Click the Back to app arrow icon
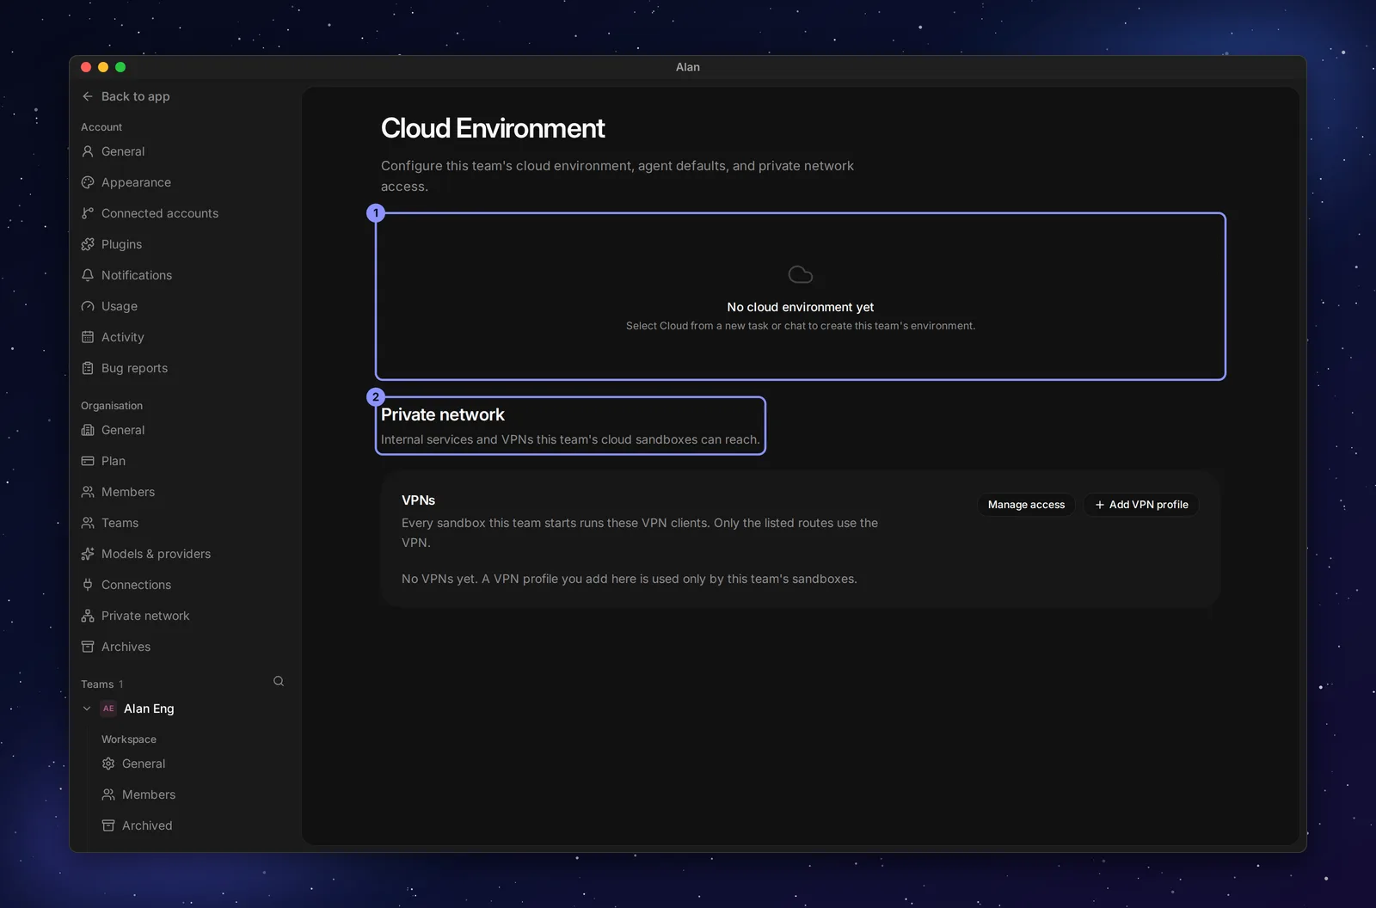 (88, 96)
